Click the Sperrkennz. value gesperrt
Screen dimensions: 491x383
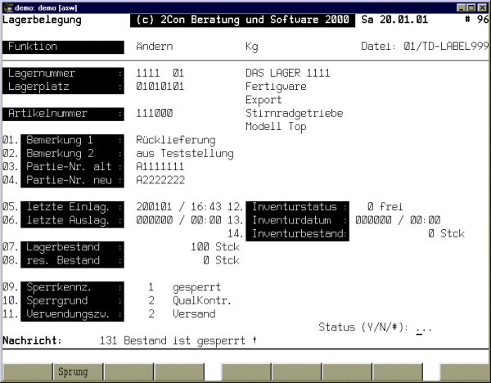pos(196,287)
